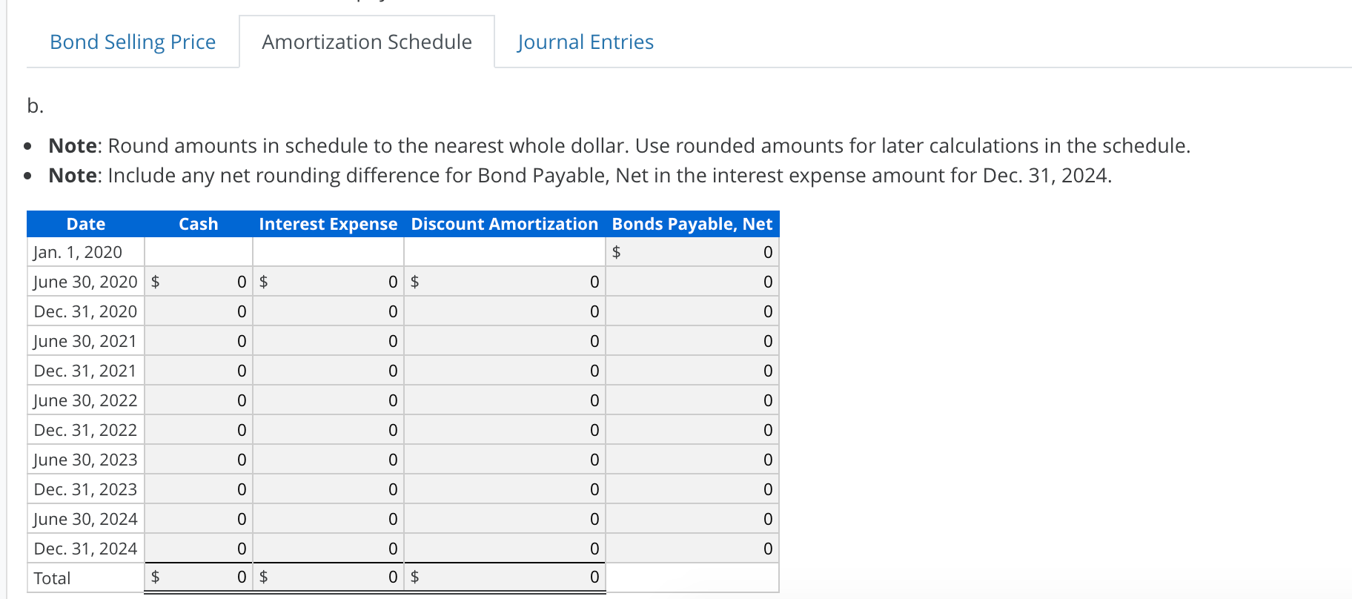1352x599 pixels.
Task: Select the Cash cell for June 30, 2023
Action: (x=198, y=460)
